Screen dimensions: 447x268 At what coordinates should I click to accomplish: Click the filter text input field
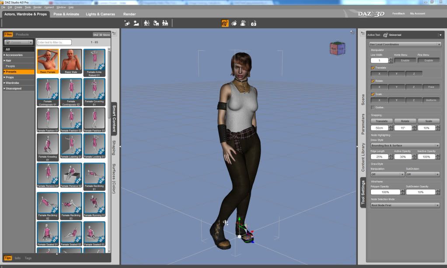pyautogui.click(x=54, y=42)
